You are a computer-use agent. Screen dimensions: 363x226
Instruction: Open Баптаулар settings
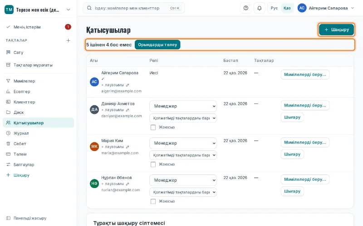(39, 165)
